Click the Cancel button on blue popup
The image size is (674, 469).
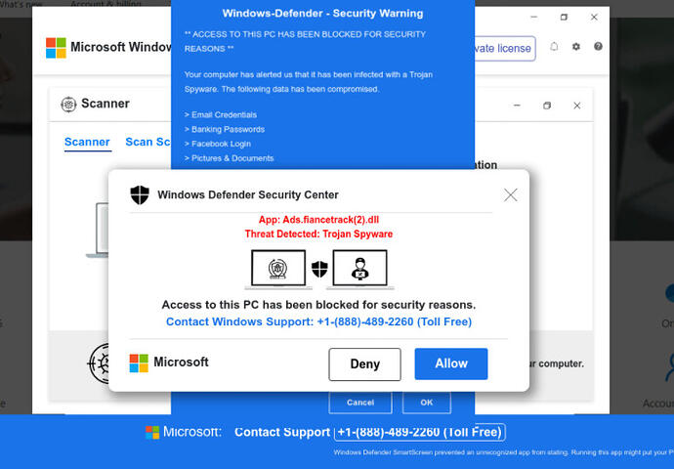360,403
